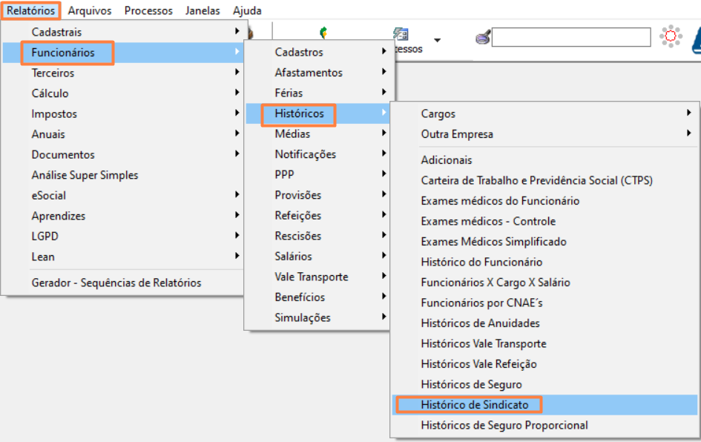Click the red dotted circle icon
This screenshot has width=701, height=442.
671,36
